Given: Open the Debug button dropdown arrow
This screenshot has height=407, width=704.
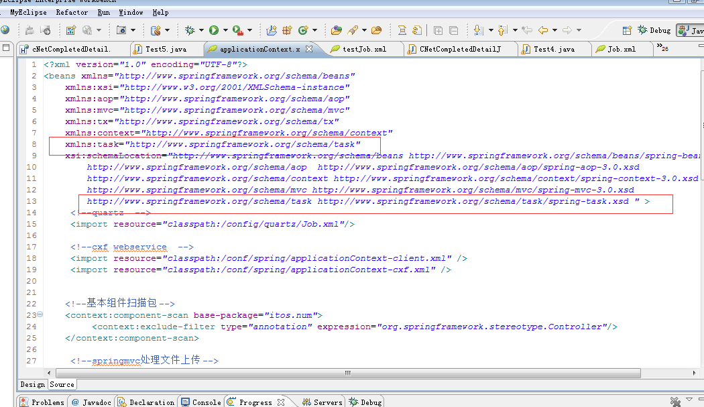Looking at the screenshot, I should tap(201, 30).
